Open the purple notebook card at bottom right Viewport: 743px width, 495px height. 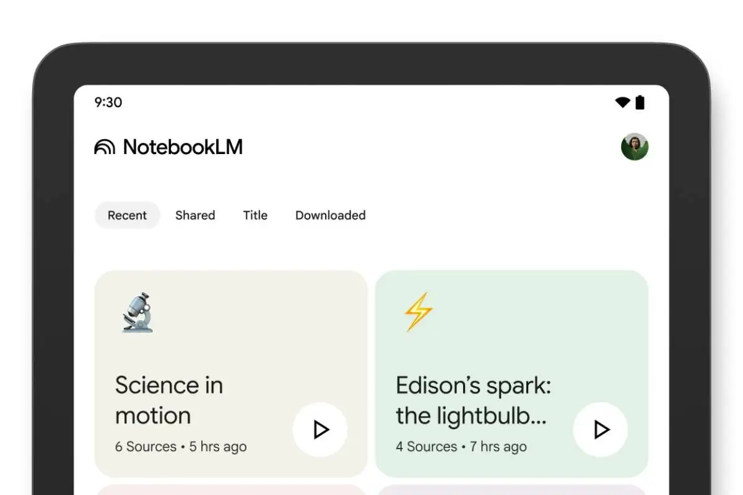pyautogui.click(x=511, y=489)
